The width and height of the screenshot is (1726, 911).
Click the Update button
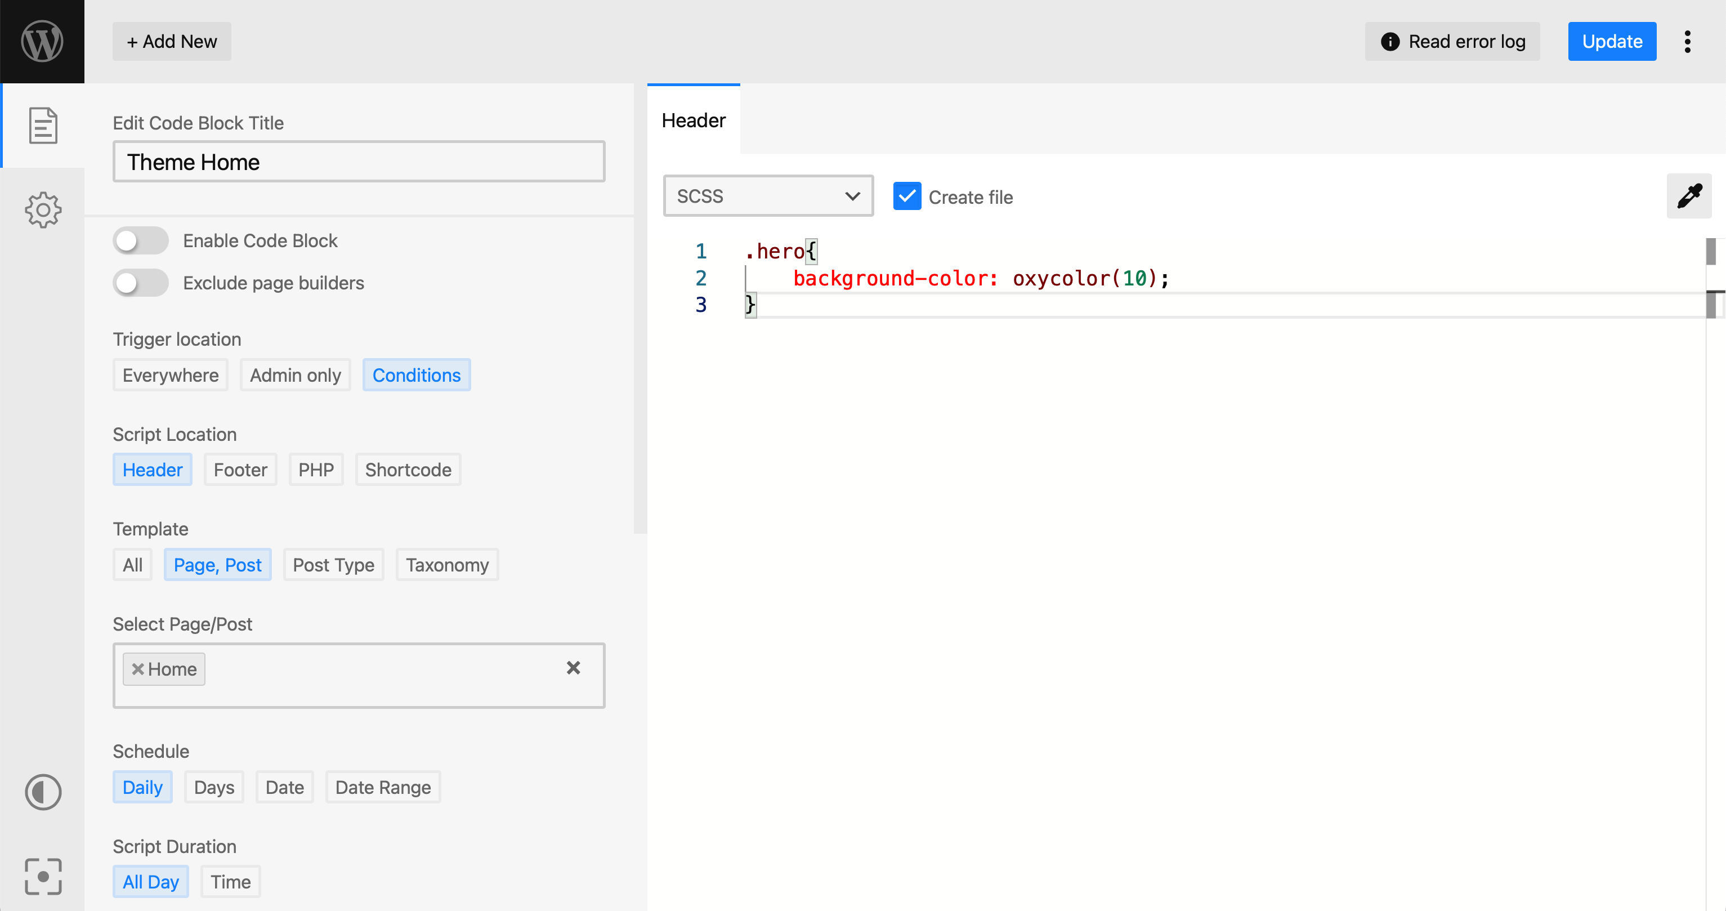pos(1611,42)
